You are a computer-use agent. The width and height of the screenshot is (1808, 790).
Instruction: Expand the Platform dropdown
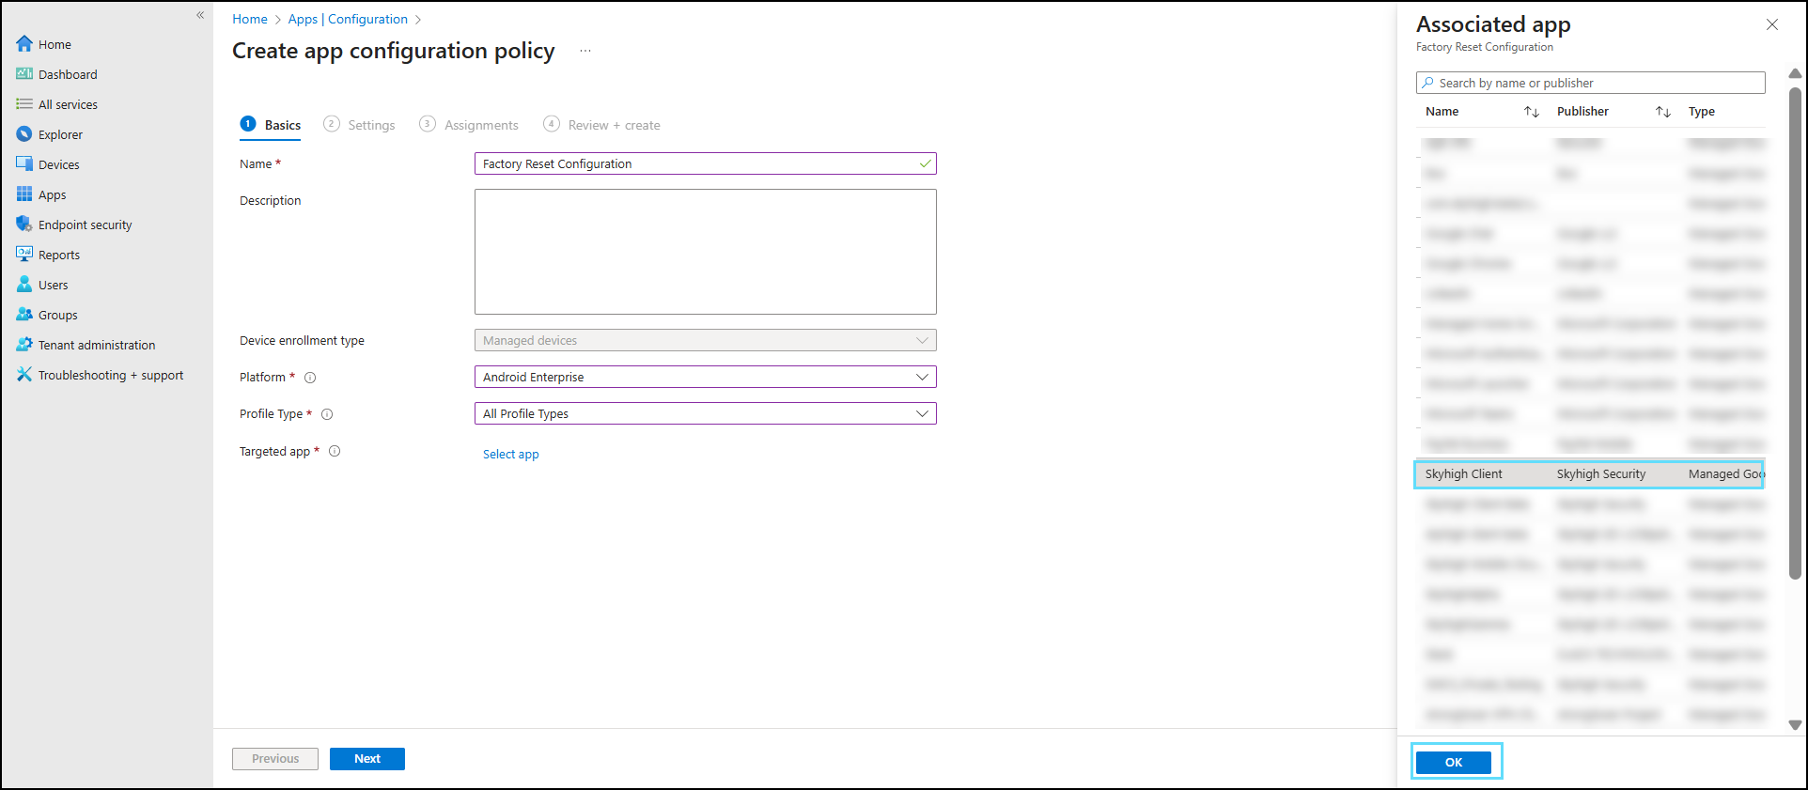705,377
